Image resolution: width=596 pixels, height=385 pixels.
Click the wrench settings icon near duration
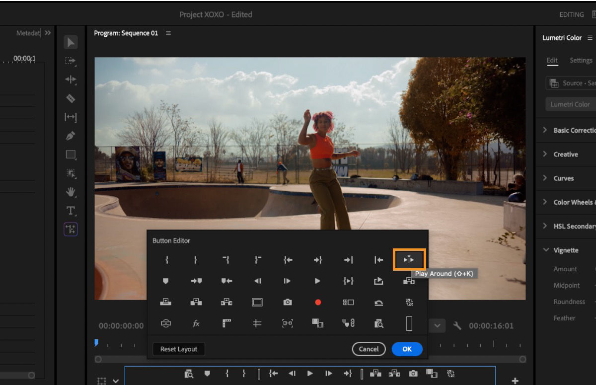pos(457,326)
